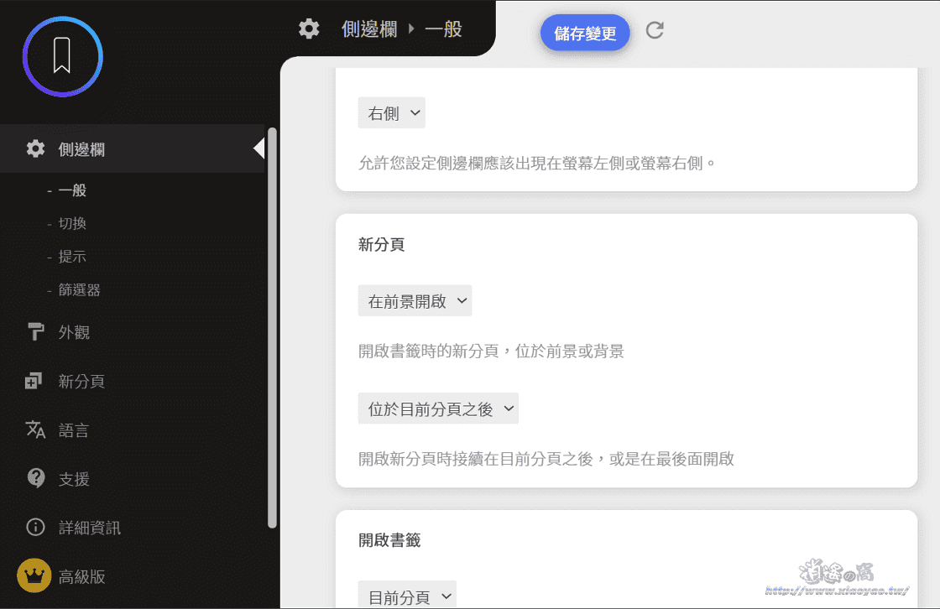This screenshot has width=940, height=609.
Task: Click the gear icon beside 側邊欄 in sidebar
Action: pos(35,148)
